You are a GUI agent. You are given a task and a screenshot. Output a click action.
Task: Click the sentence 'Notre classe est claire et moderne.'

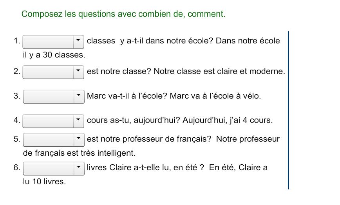coord(219,71)
